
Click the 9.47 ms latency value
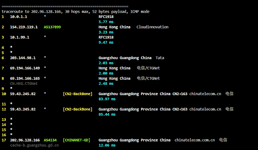(x=106, y=43)
